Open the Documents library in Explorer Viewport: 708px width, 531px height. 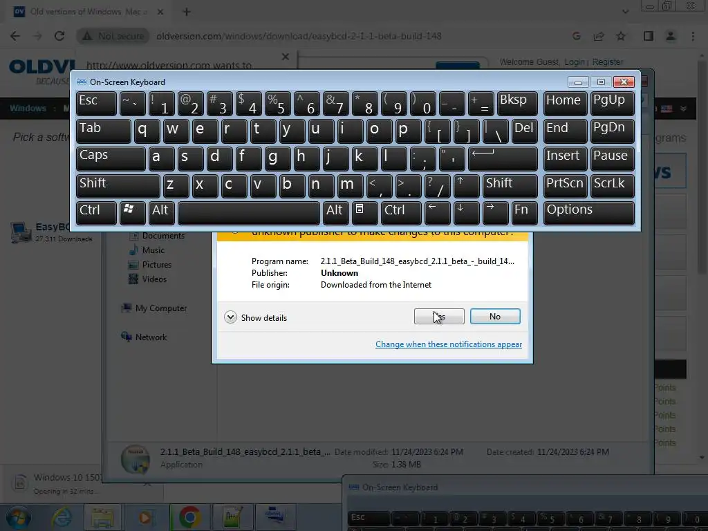(x=157, y=235)
